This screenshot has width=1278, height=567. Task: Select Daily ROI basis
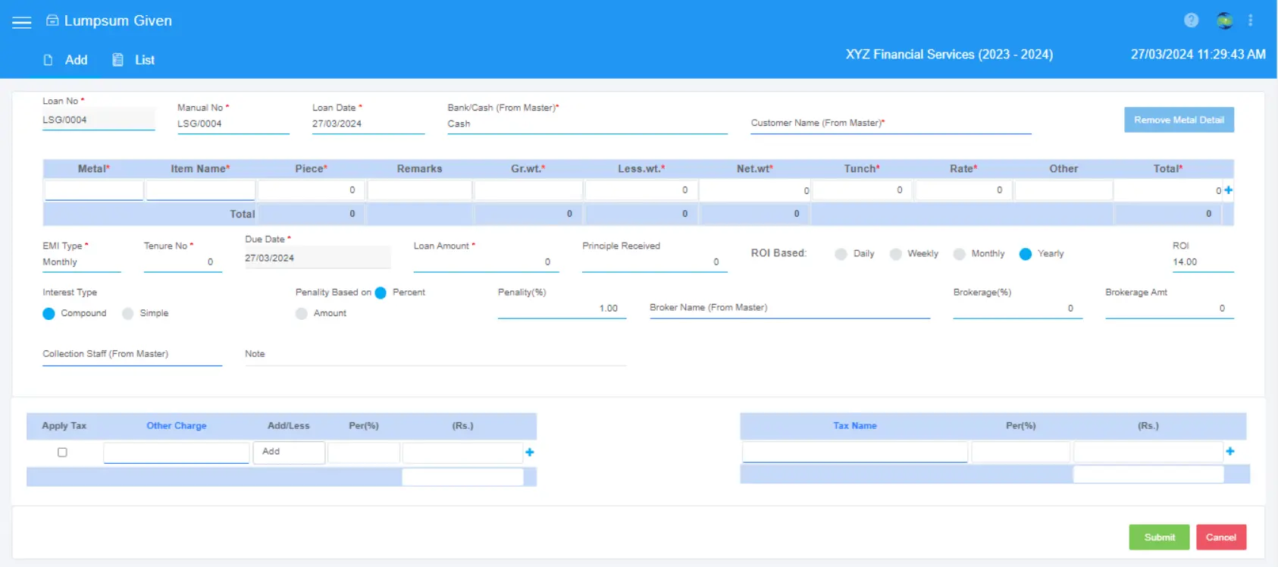coord(841,254)
